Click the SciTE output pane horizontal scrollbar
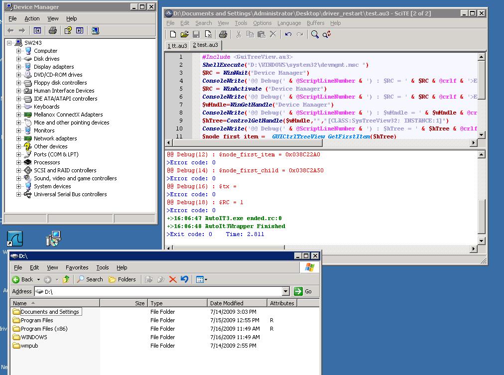Image resolution: width=504 pixels, height=375 pixels. click(229, 248)
